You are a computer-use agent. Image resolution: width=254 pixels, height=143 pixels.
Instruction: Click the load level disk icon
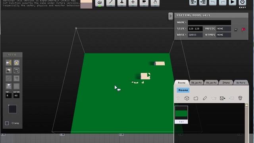click(x=203, y=2)
